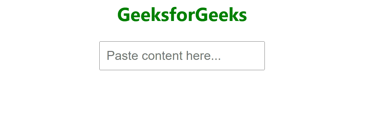Select the green GeeksforGeeks heading
The height and width of the screenshot is (139, 380).
click(x=182, y=15)
